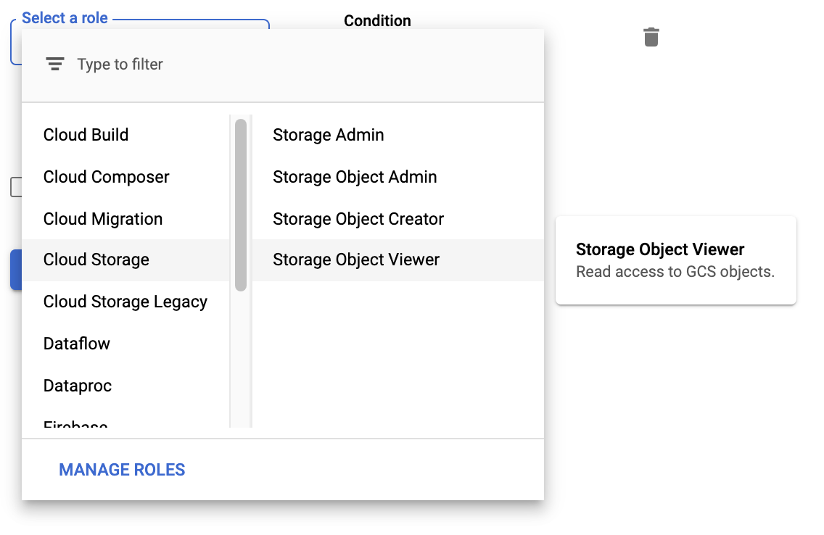Select the Cloud Composer category
Image resolution: width=824 pixels, height=535 pixels.
tap(107, 177)
